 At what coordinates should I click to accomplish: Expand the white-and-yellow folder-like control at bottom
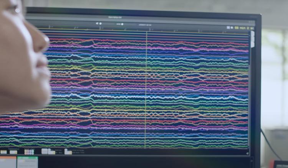click(68, 152)
